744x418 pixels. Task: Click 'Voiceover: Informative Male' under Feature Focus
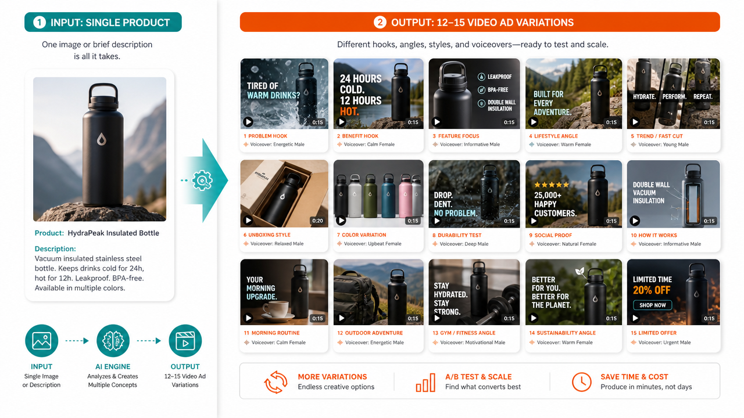tap(469, 145)
